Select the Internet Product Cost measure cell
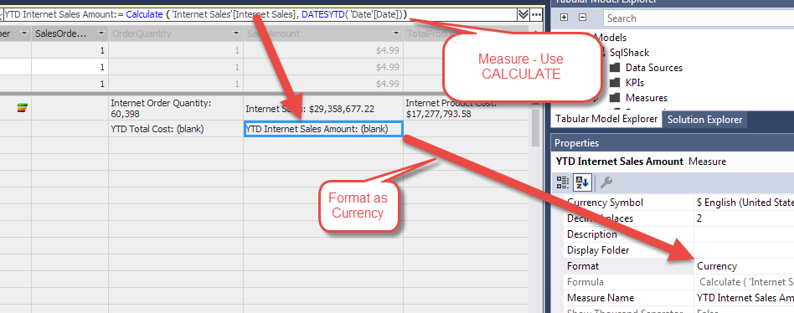This screenshot has height=313, width=794. point(466,108)
